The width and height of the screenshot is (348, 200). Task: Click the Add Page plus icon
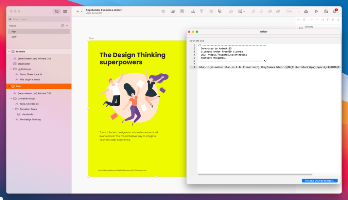[63, 25]
